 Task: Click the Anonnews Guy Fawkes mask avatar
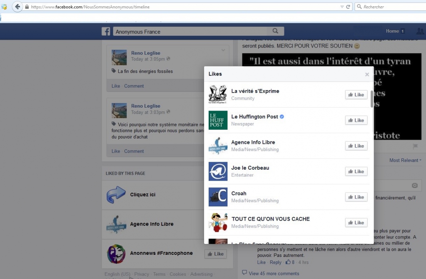point(116,254)
